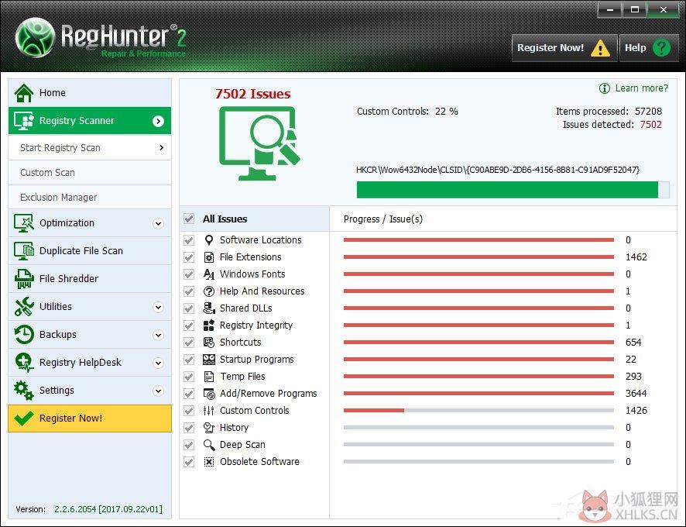Click the Settings gears icon
Viewport: 686px width, 527px height.
click(24, 391)
